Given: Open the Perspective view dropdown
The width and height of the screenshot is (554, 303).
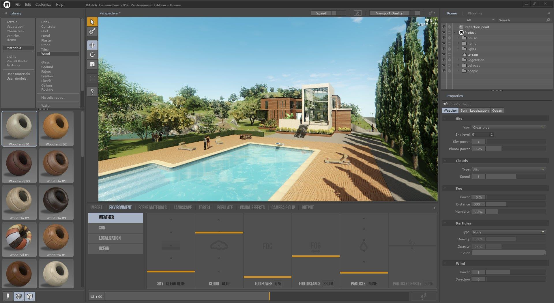Looking at the screenshot, I should pyautogui.click(x=110, y=13).
